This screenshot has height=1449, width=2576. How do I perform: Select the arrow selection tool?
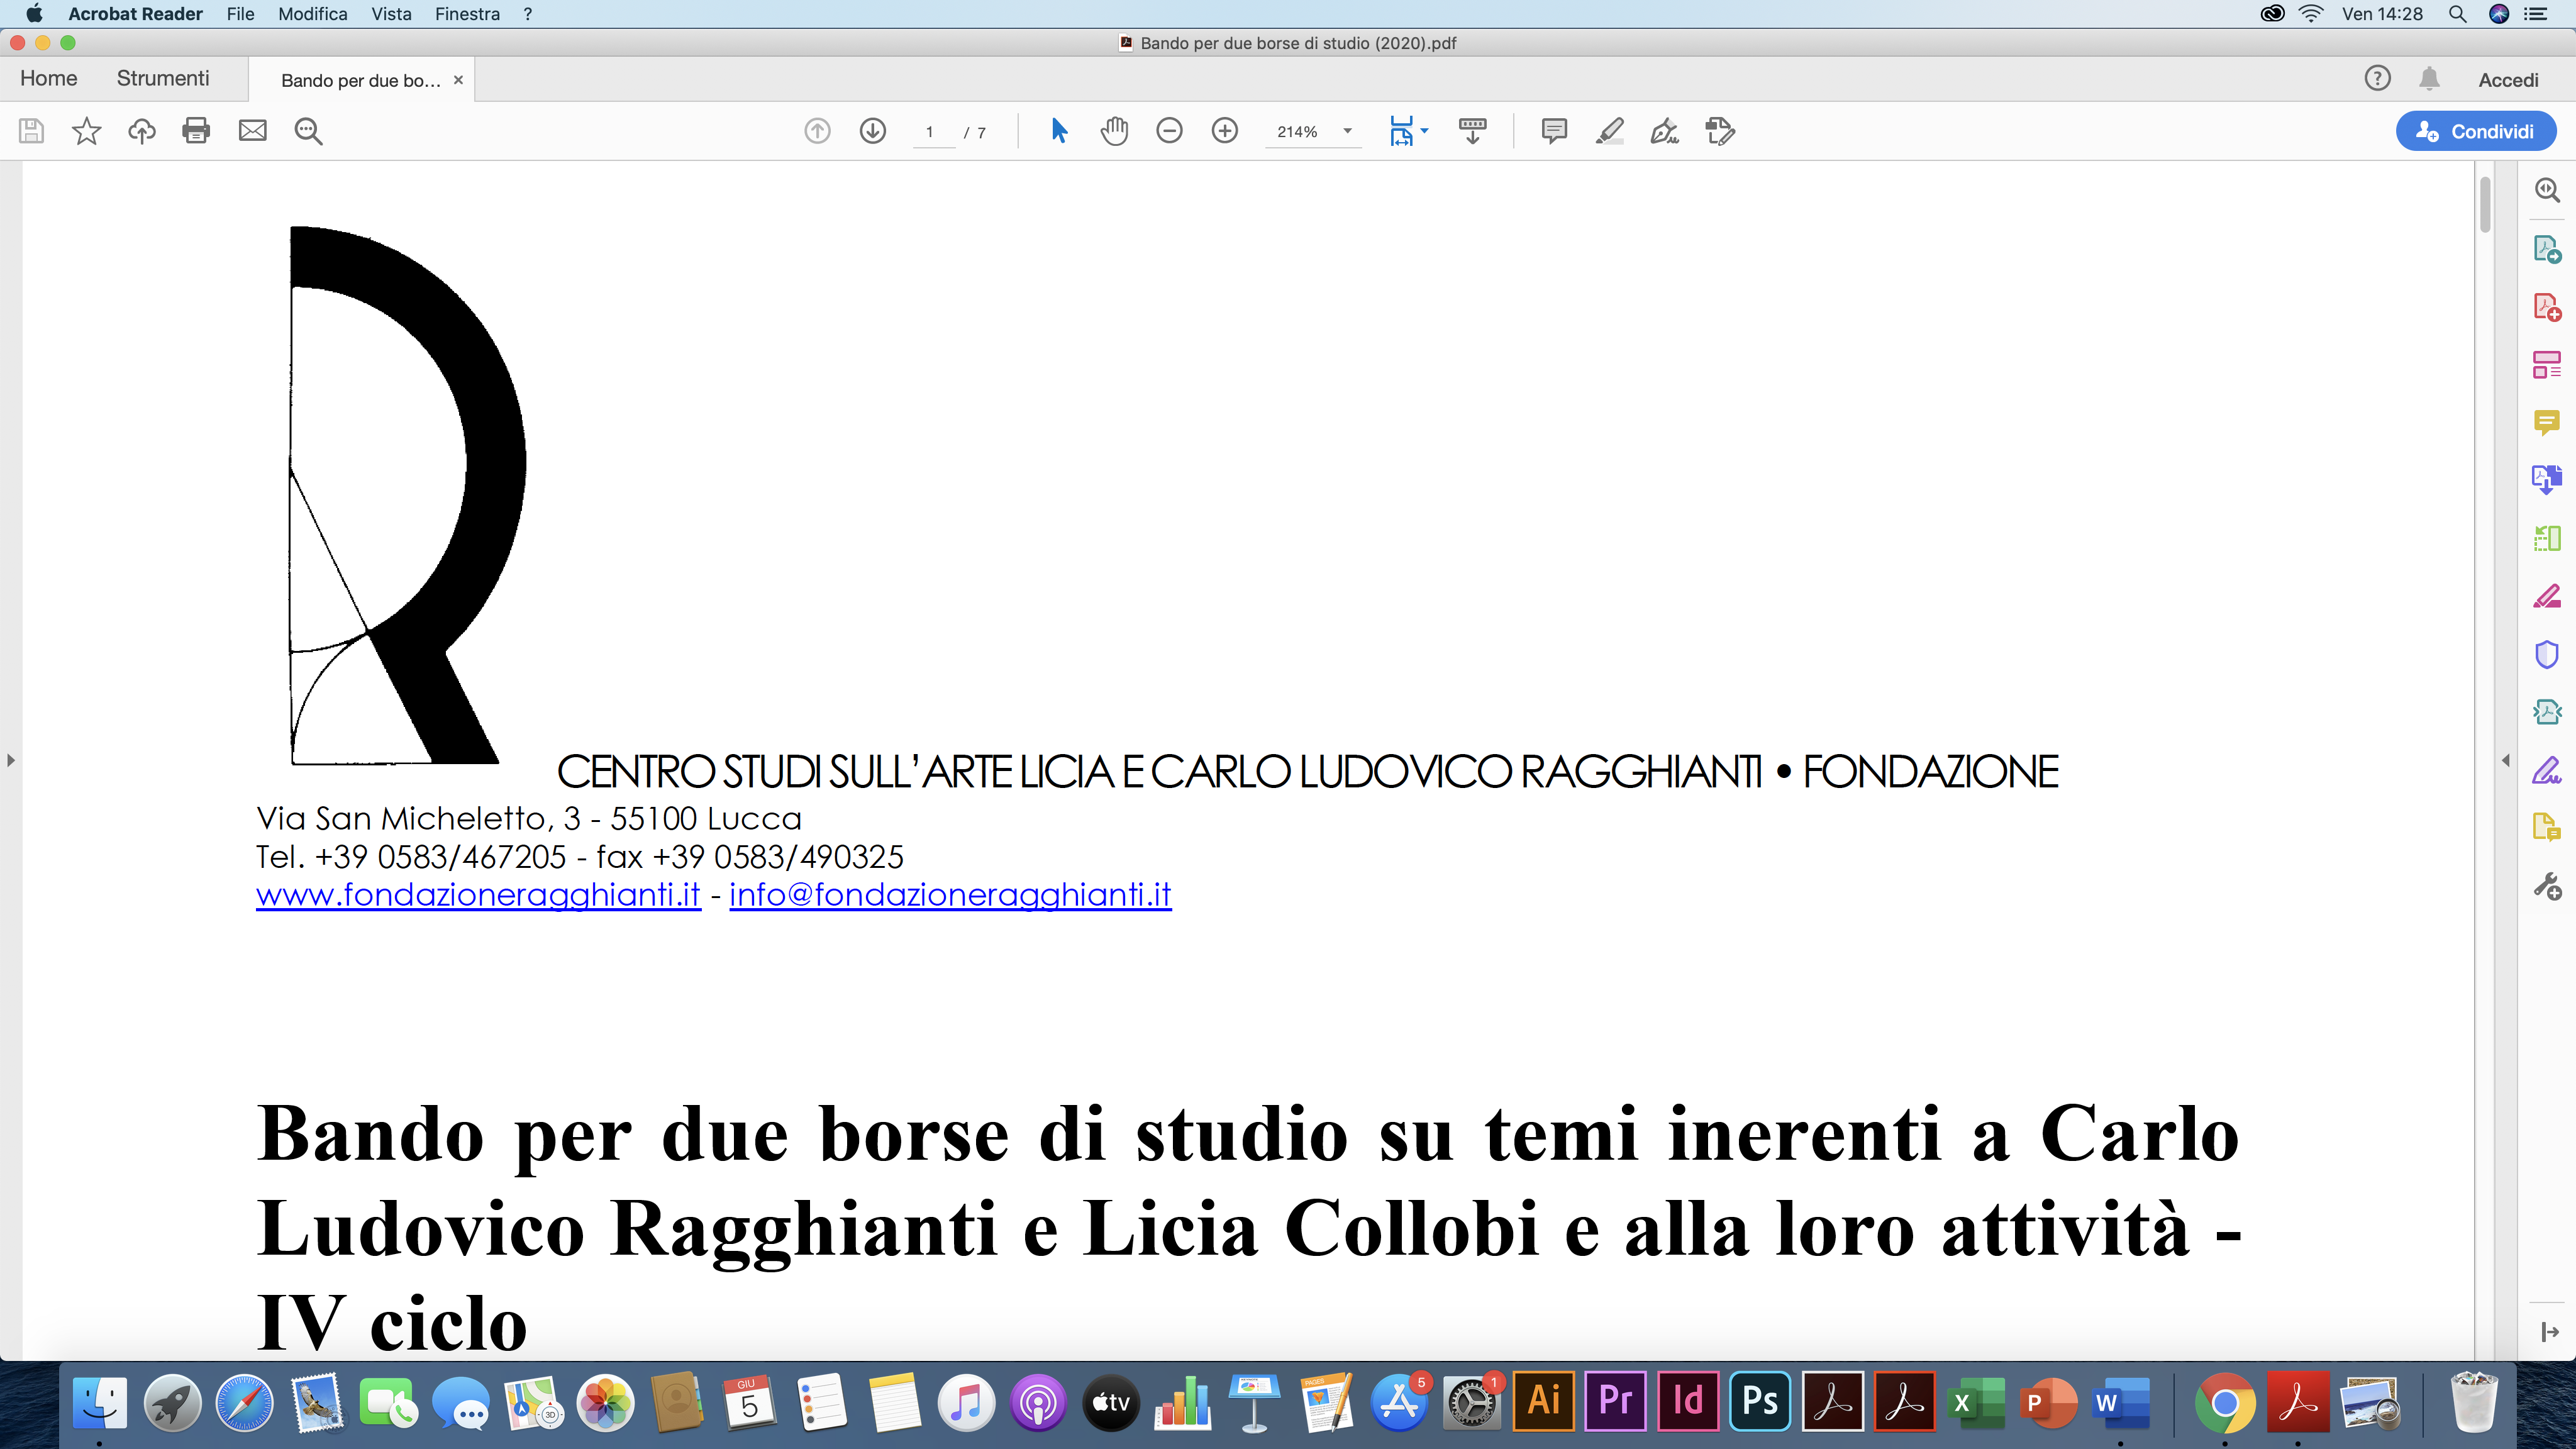(x=1059, y=131)
